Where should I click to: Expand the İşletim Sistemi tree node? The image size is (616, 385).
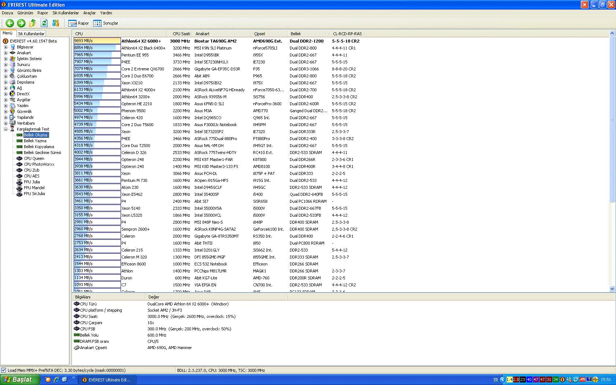[x=5, y=59]
